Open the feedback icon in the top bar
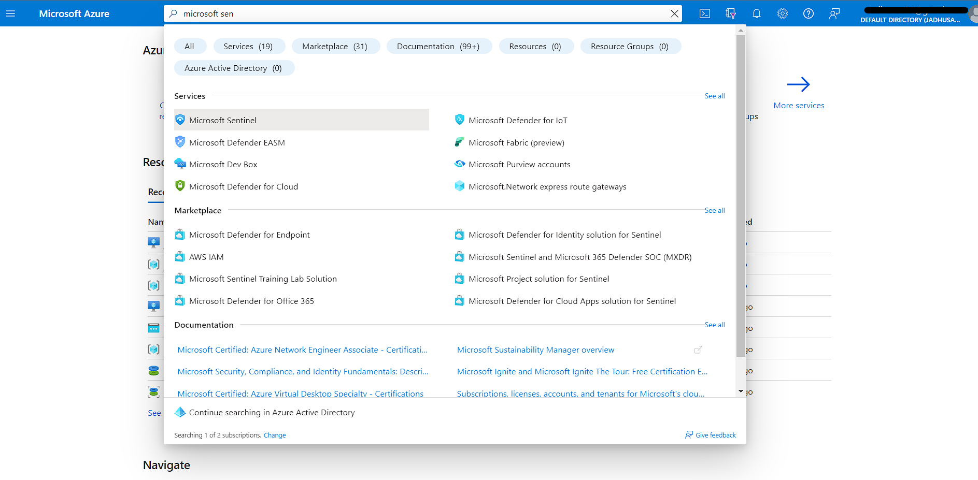 click(x=834, y=13)
